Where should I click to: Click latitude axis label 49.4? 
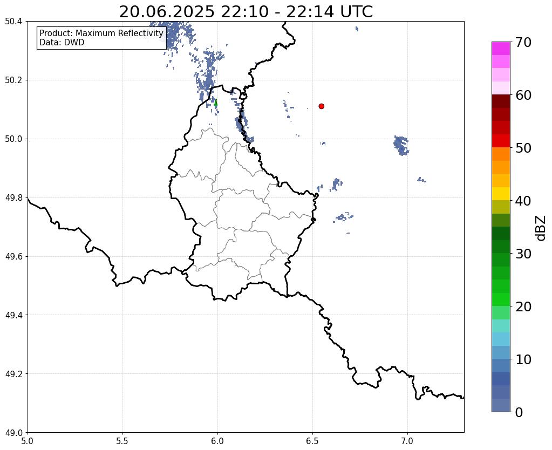coord(13,315)
